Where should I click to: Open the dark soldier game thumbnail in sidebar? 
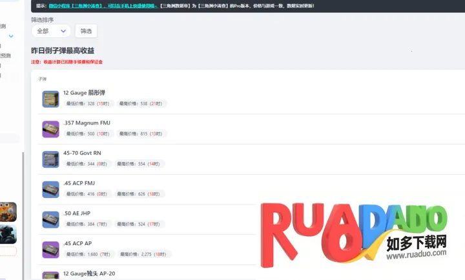pos(8,234)
